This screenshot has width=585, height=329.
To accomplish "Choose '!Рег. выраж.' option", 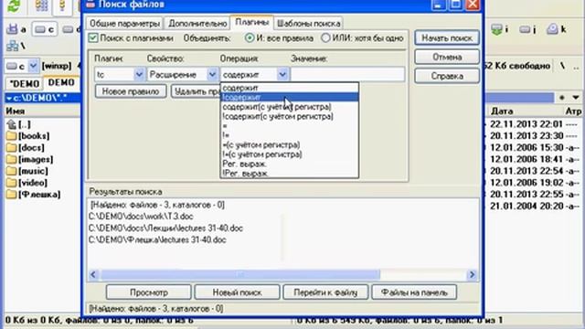I will (x=290, y=173).
